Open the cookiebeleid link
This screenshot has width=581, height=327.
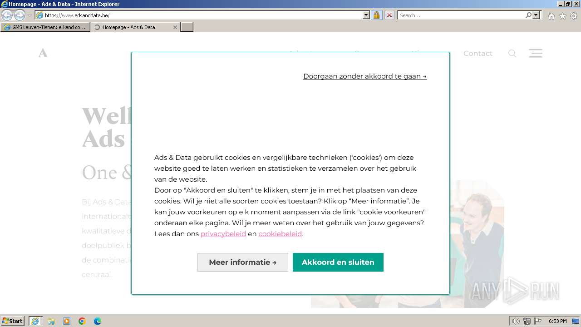[x=280, y=234]
